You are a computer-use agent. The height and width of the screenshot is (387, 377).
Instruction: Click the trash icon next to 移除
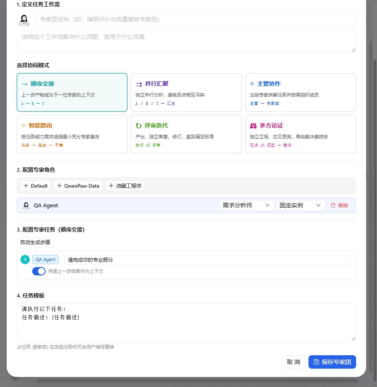(333, 205)
